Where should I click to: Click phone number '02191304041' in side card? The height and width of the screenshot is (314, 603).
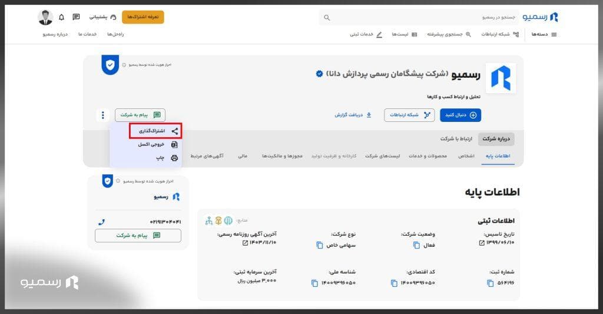pyautogui.click(x=165, y=222)
